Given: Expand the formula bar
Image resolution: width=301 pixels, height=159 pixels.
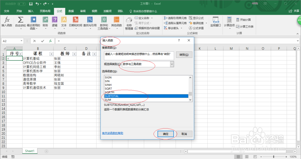Looking at the screenshot, I should tap(298, 41).
